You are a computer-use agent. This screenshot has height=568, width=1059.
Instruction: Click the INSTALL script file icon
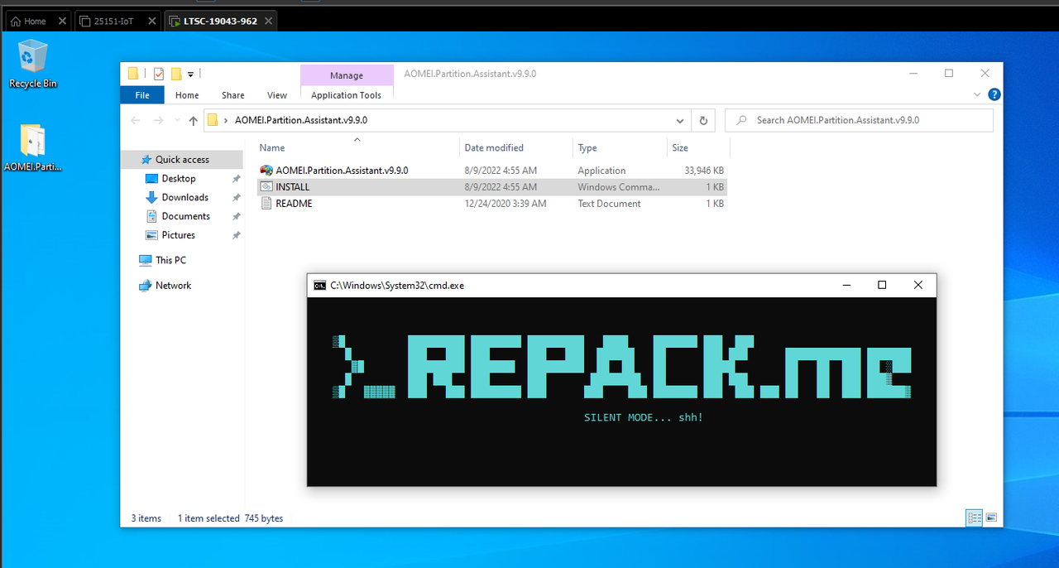click(x=266, y=187)
